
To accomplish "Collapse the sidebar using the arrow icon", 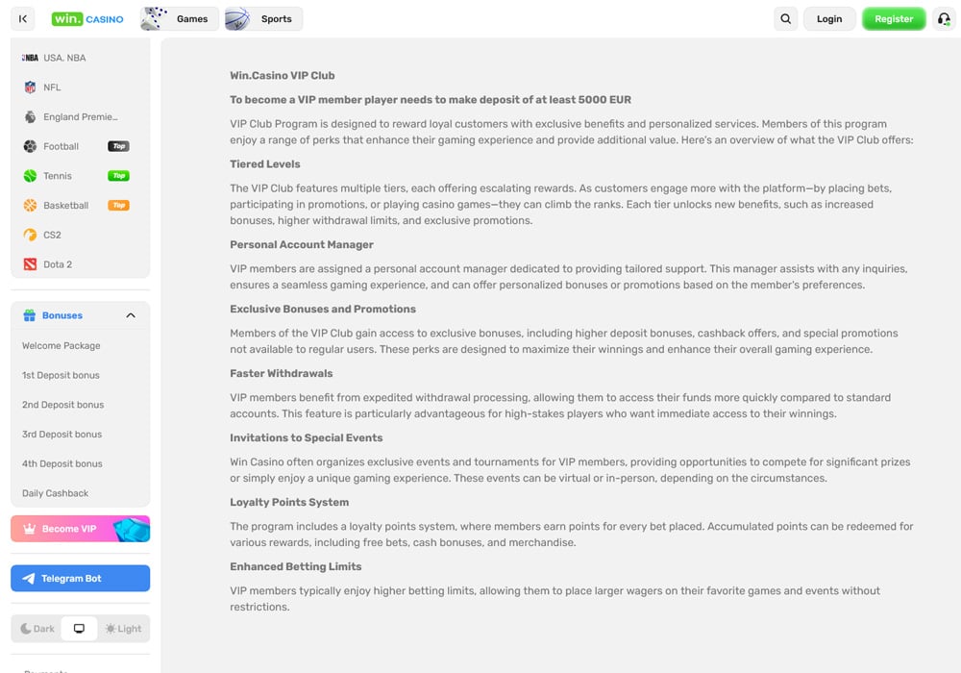I will tap(23, 19).
